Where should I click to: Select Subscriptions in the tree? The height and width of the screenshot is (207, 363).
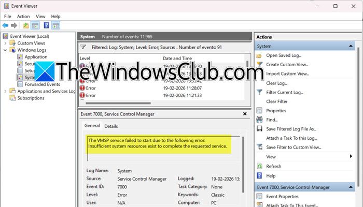31,98
